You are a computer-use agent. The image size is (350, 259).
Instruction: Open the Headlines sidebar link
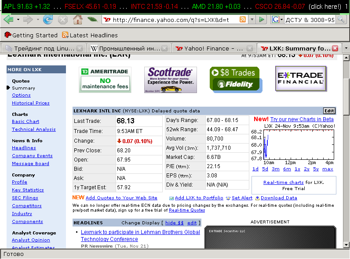[x=24, y=147]
